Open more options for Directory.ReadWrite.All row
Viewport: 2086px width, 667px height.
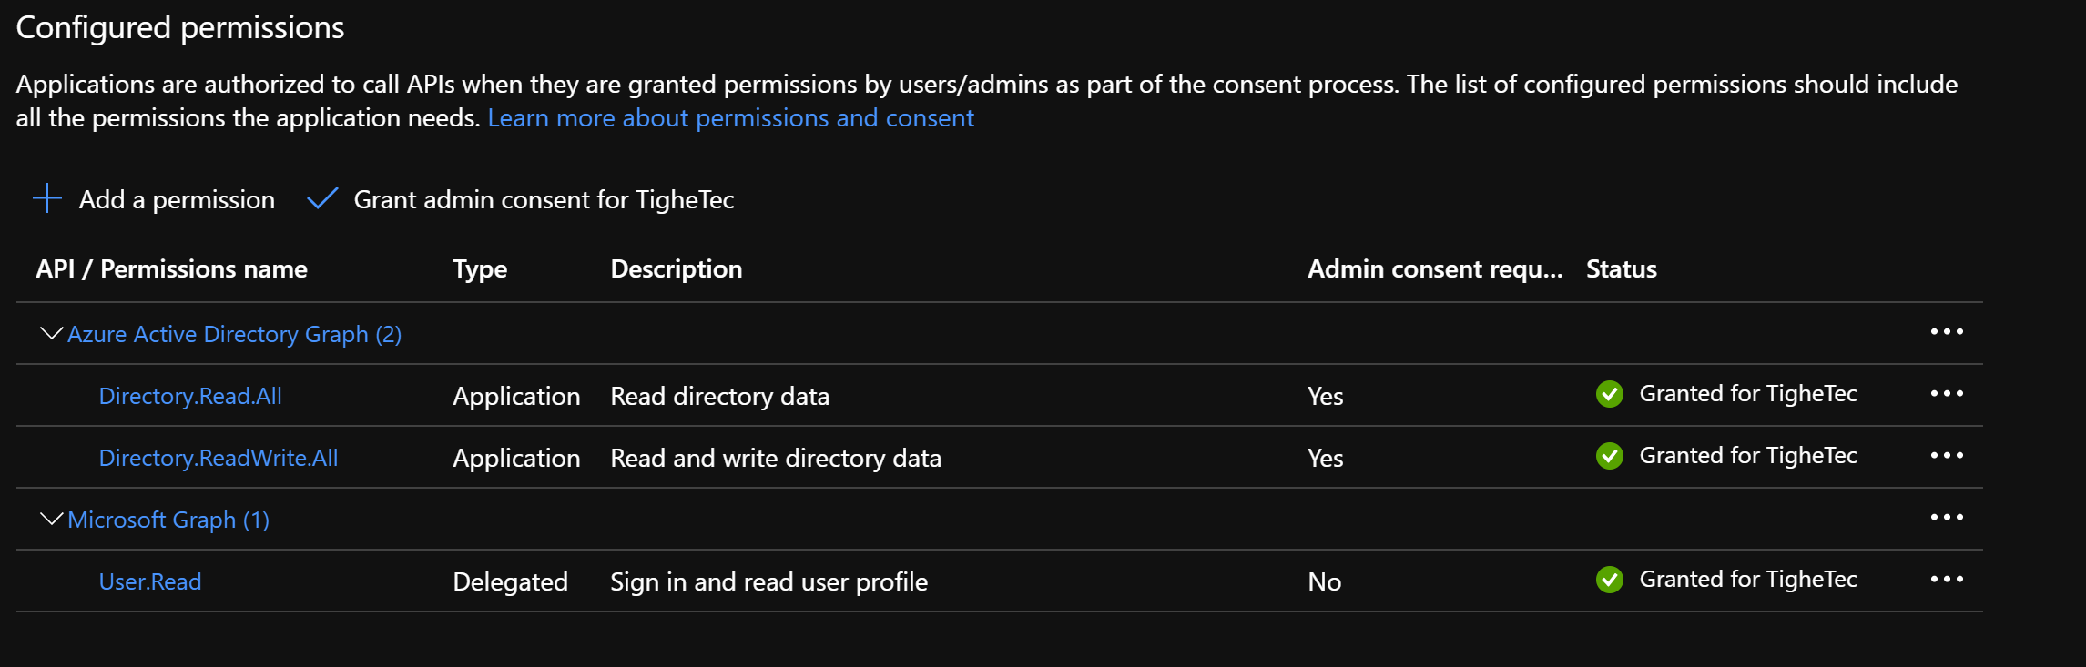click(1946, 456)
